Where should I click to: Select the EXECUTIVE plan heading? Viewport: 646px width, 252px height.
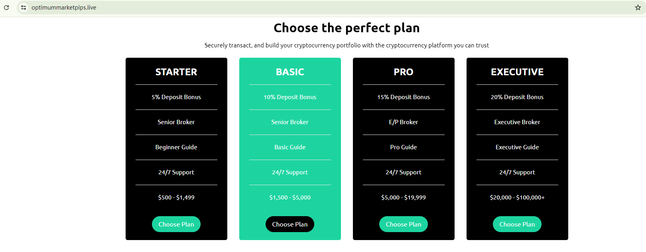click(517, 72)
